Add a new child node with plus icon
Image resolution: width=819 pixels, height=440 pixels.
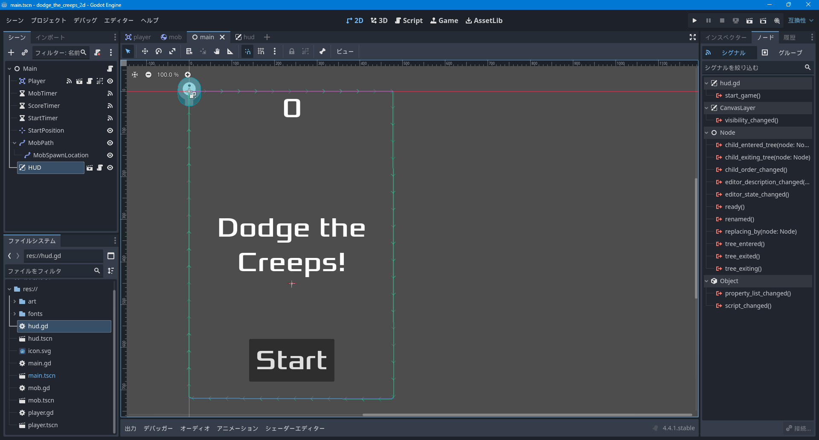coord(11,52)
